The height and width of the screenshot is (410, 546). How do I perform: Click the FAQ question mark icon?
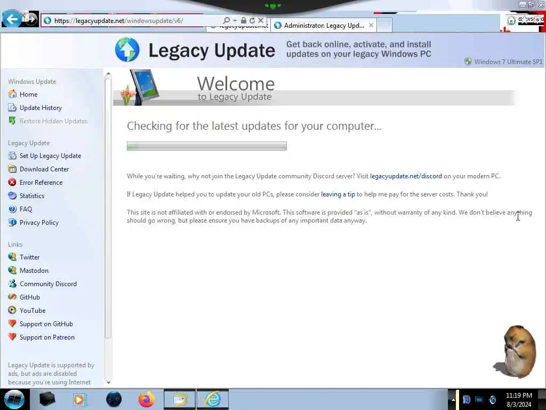[12, 209]
